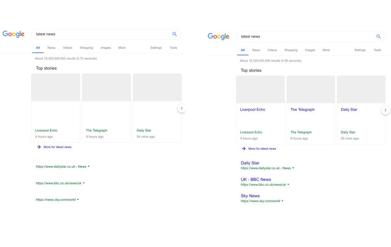Screen dimensions: 391x247
Task: Click the search magnifier in the right search bar
Action: pos(378,36)
